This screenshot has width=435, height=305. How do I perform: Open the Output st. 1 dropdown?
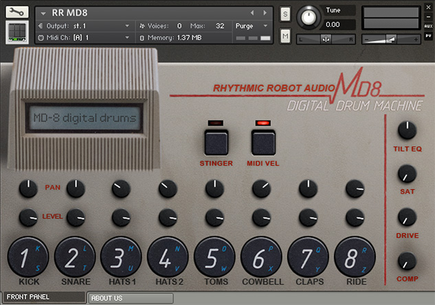(x=84, y=26)
